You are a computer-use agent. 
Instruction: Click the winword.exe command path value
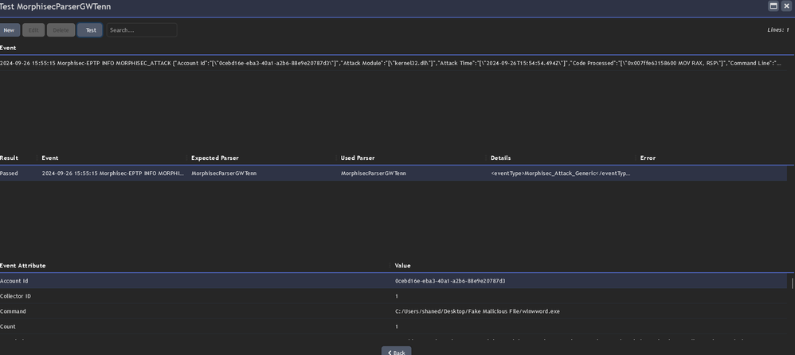pyautogui.click(x=478, y=311)
